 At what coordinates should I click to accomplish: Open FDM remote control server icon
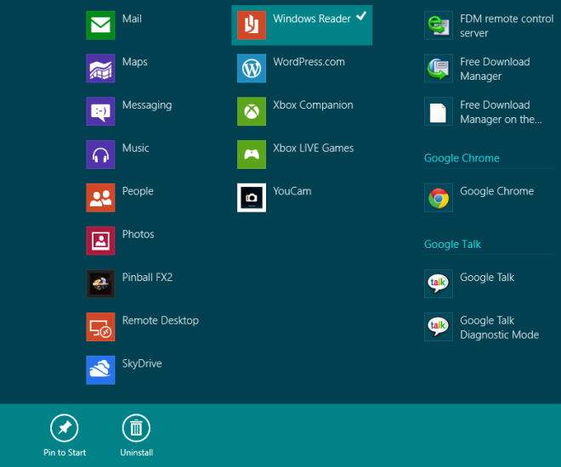point(439,25)
